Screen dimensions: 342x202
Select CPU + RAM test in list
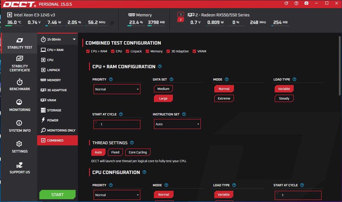pos(57,50)
